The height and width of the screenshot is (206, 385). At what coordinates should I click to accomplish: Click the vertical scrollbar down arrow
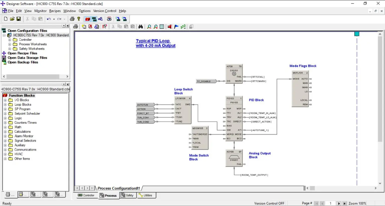[380, 183]
